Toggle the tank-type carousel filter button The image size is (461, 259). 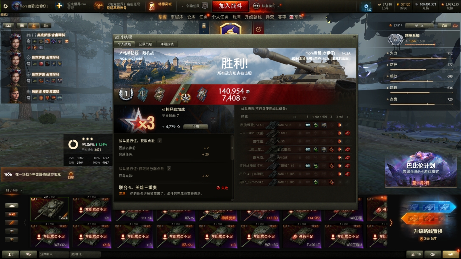coord(12,206)
